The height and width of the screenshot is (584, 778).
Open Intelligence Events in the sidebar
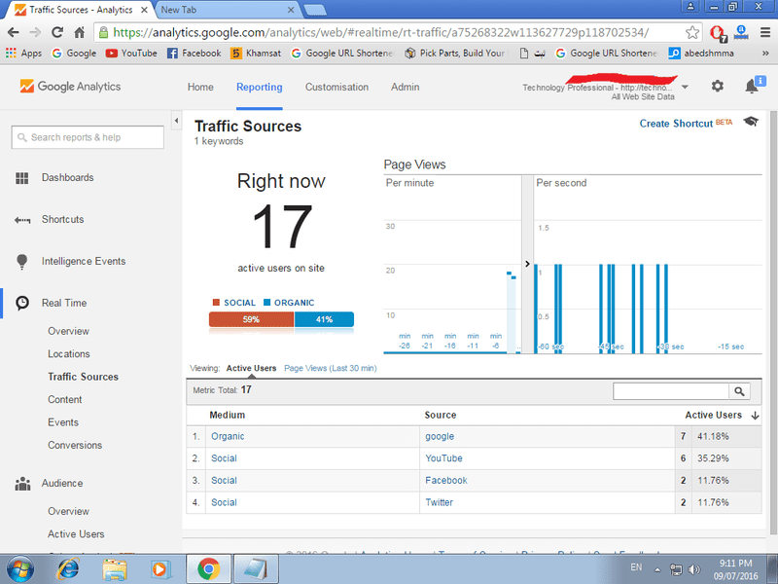point(84,261)
